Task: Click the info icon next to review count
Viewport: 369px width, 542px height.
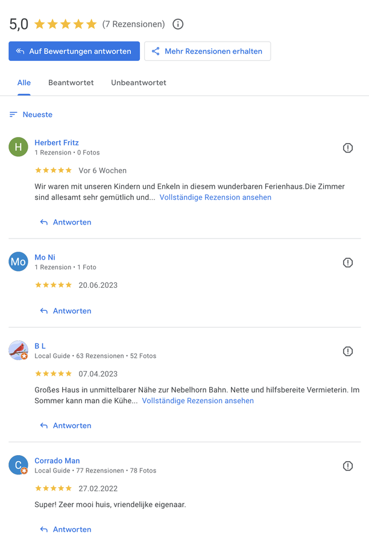Action: click(x=178, y=24)
